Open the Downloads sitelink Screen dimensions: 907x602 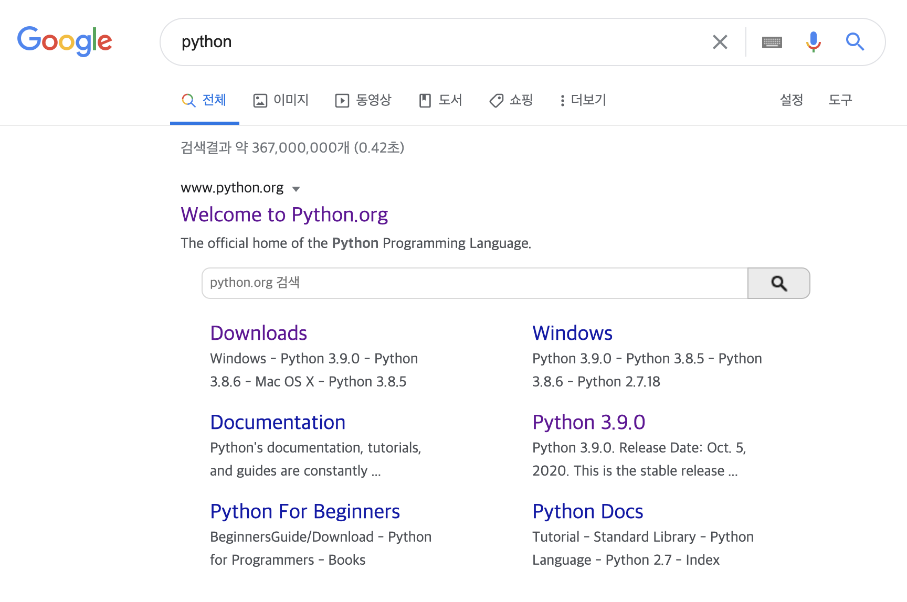coord(259,333)
